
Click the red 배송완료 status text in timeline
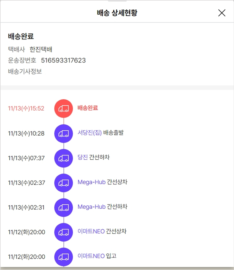click(x=88, y=108)
